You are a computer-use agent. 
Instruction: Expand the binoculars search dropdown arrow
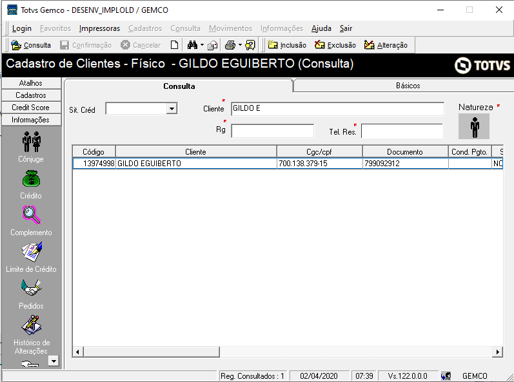click(202, 45)
